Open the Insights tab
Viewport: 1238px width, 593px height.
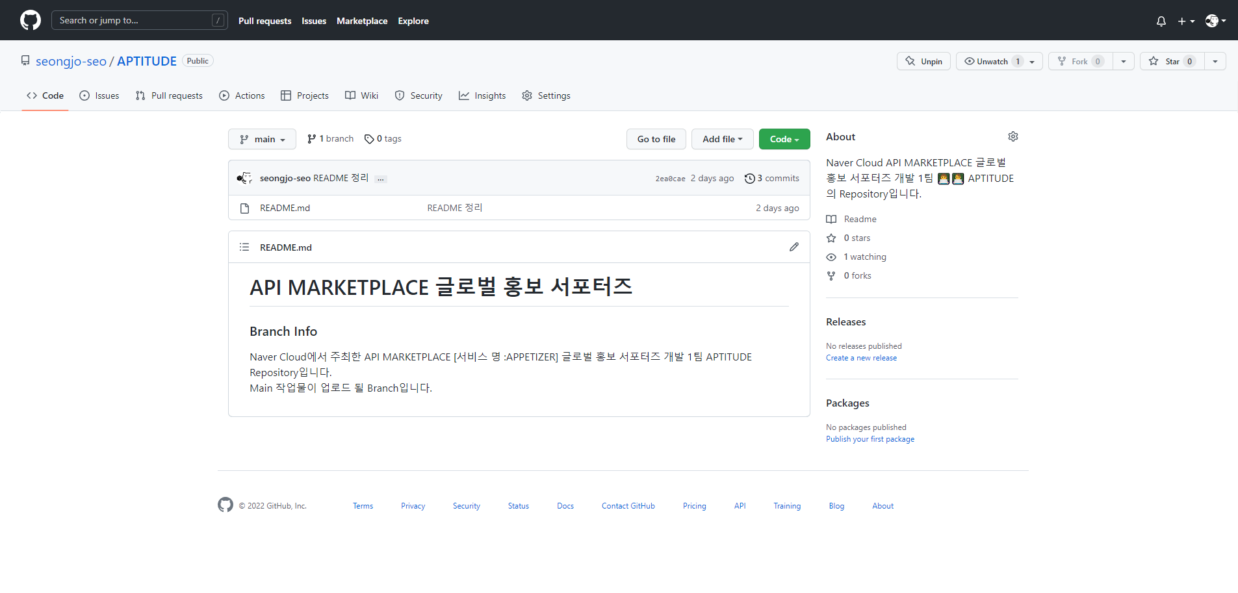[482, 95]
